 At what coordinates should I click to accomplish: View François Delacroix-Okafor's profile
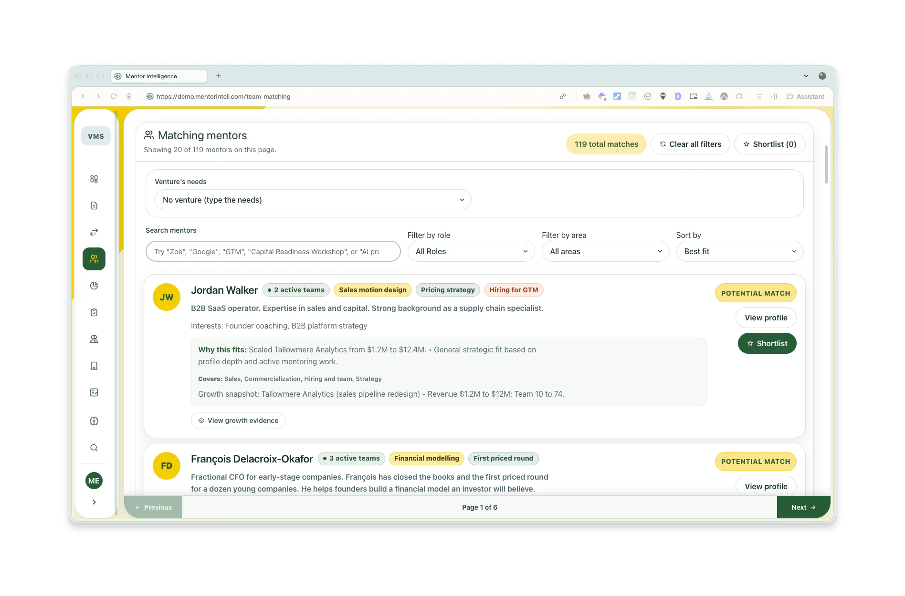[x=766, y=486]
